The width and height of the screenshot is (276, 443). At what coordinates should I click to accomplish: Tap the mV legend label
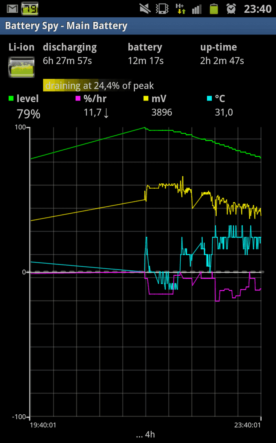(159, 98)
